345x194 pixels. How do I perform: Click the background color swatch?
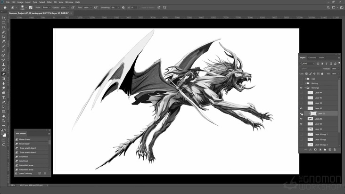click(x=5, y=135)
